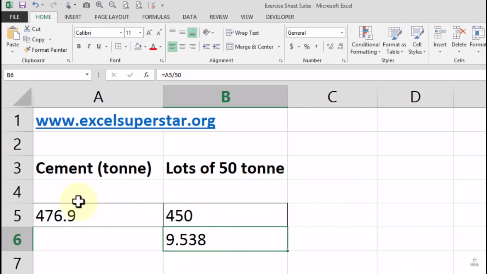Image resolution: width=487 pixels, height=274 pixels.
Task: Toggle Center alignment
Action: [182, 46]
